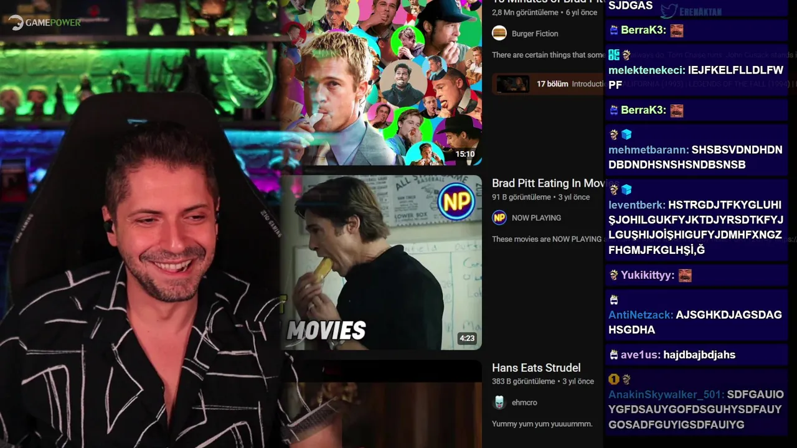Screen dimensions: 797x448
Task: Open the 17 bölüm chapters row
Action: 548,84
